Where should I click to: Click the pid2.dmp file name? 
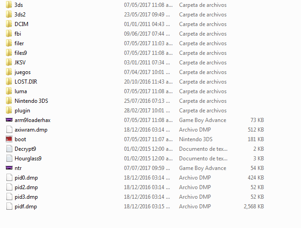click(x=26, y=187)
